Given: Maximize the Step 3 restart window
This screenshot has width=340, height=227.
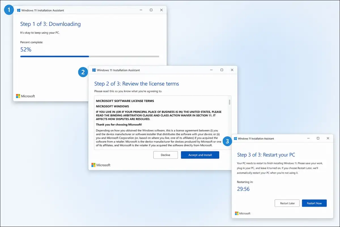Looking at the screenshot, I should [x=318, y=138].
